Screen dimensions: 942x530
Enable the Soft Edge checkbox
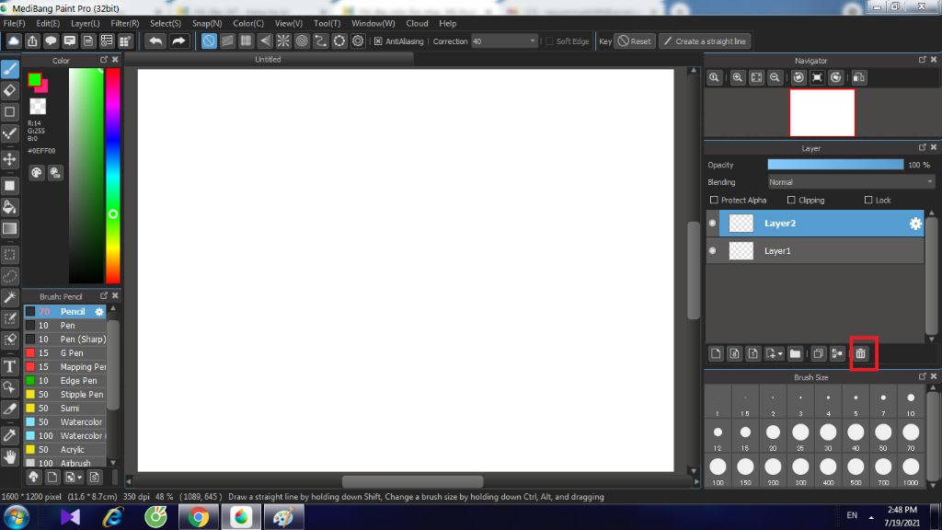pyautogui.click(x=549, y=40)
